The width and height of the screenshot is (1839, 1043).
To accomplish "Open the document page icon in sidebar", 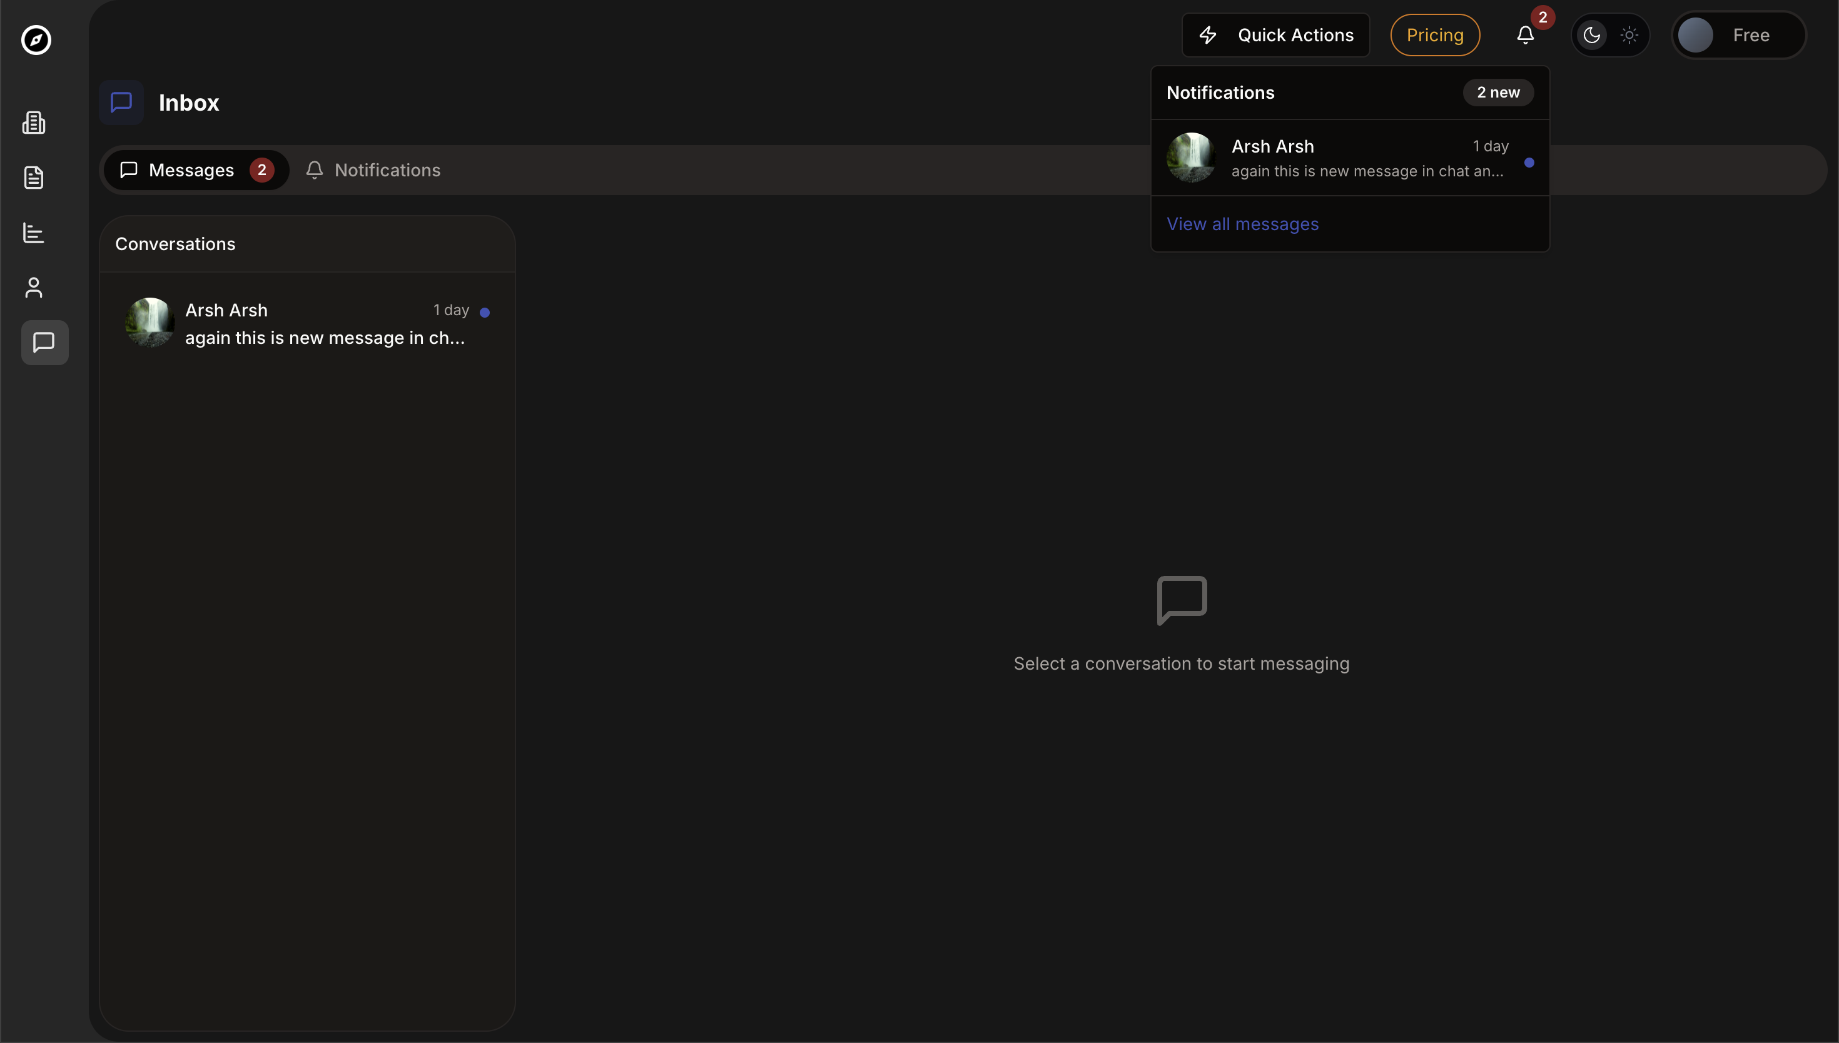I will pos(34,178).
